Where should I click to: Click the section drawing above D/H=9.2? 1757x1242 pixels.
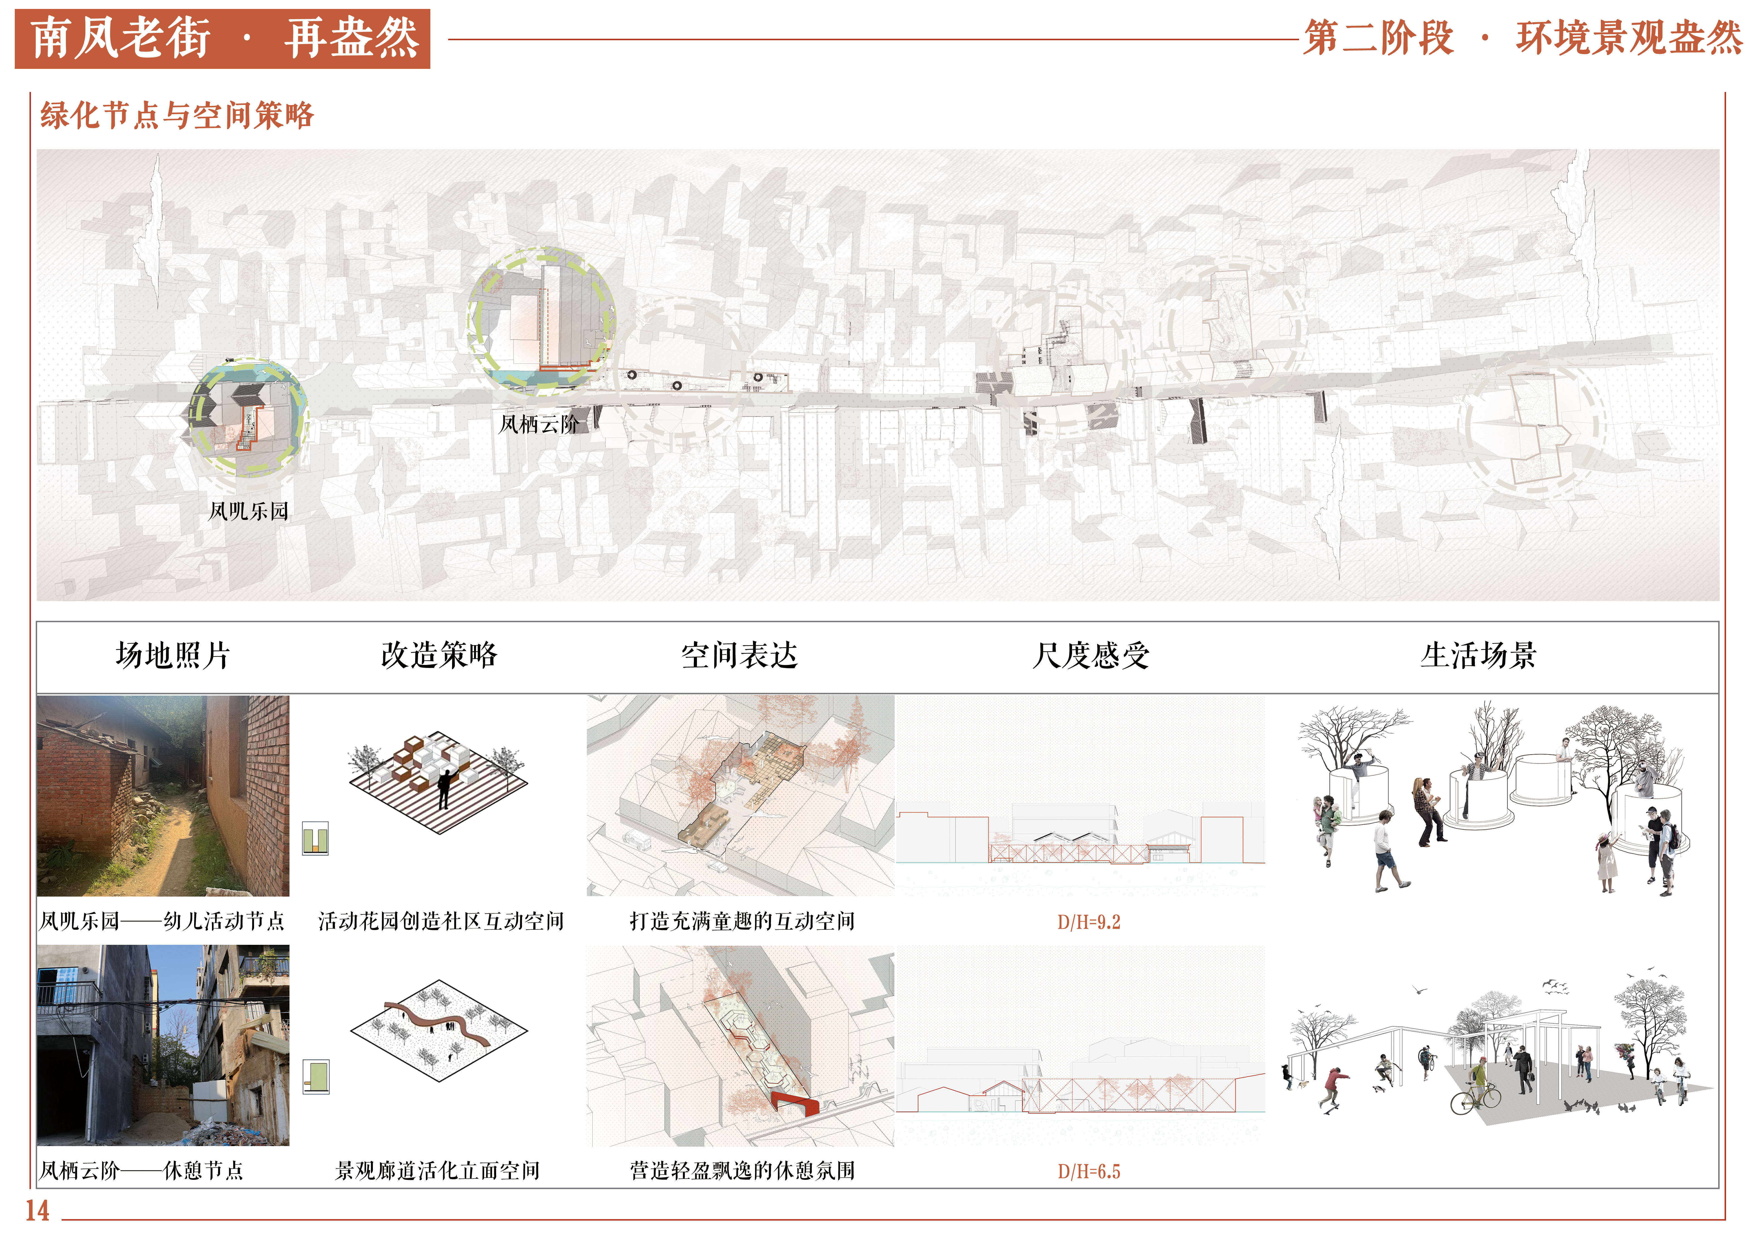pyautogui.click(x=1080, y=795)
